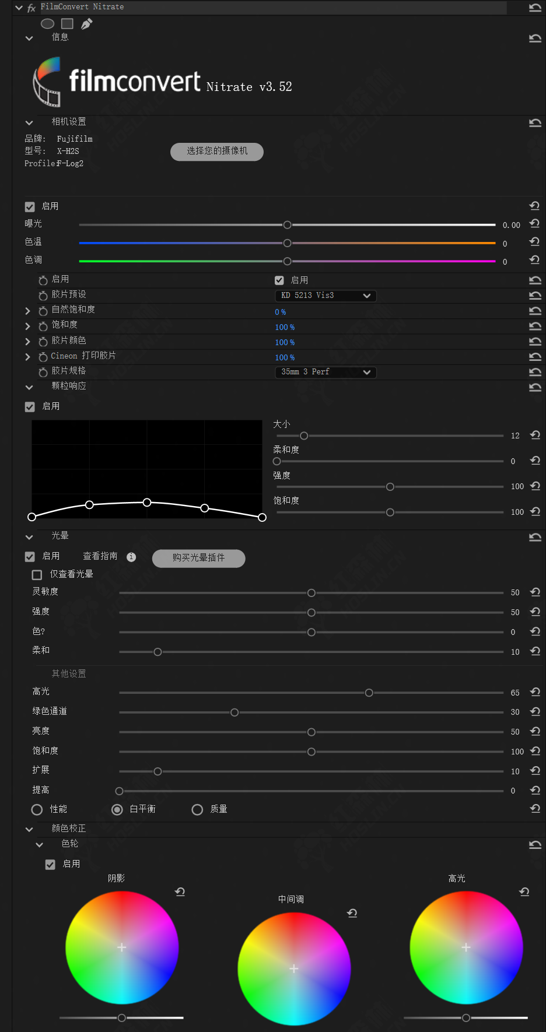Click the 购买光晕插件 button
The width and height of the screenshot is (546, 1032).
coord(198,558)
